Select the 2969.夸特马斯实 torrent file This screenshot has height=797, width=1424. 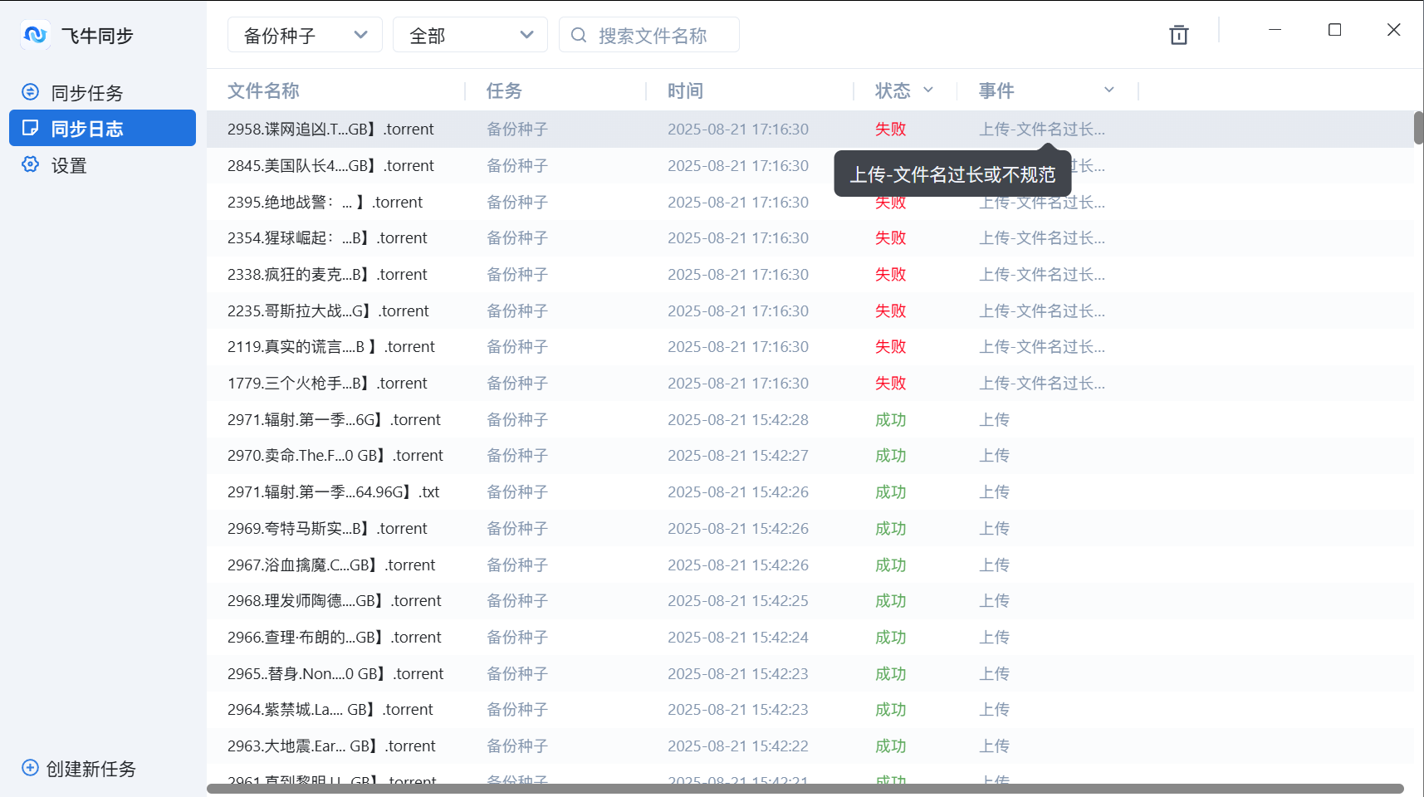(x=327, y=528)
